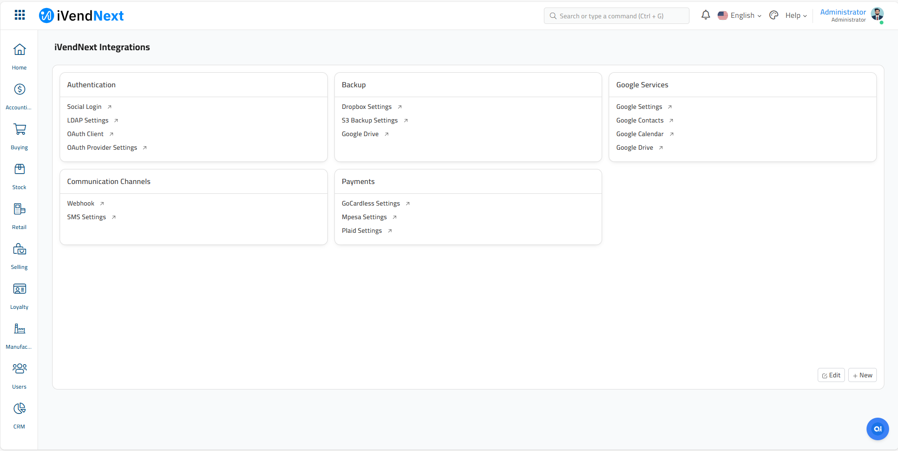Click the Administrator avatar picture

point(877,14)
